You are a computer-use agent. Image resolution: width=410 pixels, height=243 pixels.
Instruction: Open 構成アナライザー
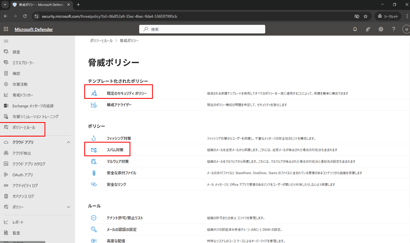click(119, 105)
